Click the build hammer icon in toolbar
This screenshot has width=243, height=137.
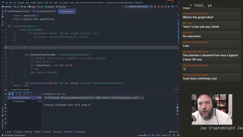(122, 7)
